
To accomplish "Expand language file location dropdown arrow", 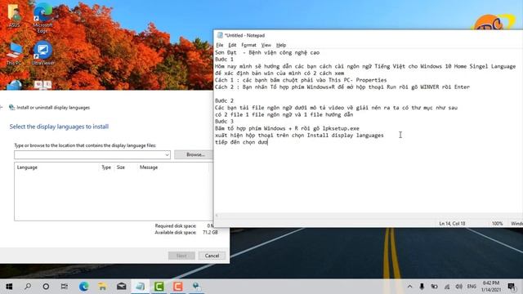I will click(x=167, y=154).
